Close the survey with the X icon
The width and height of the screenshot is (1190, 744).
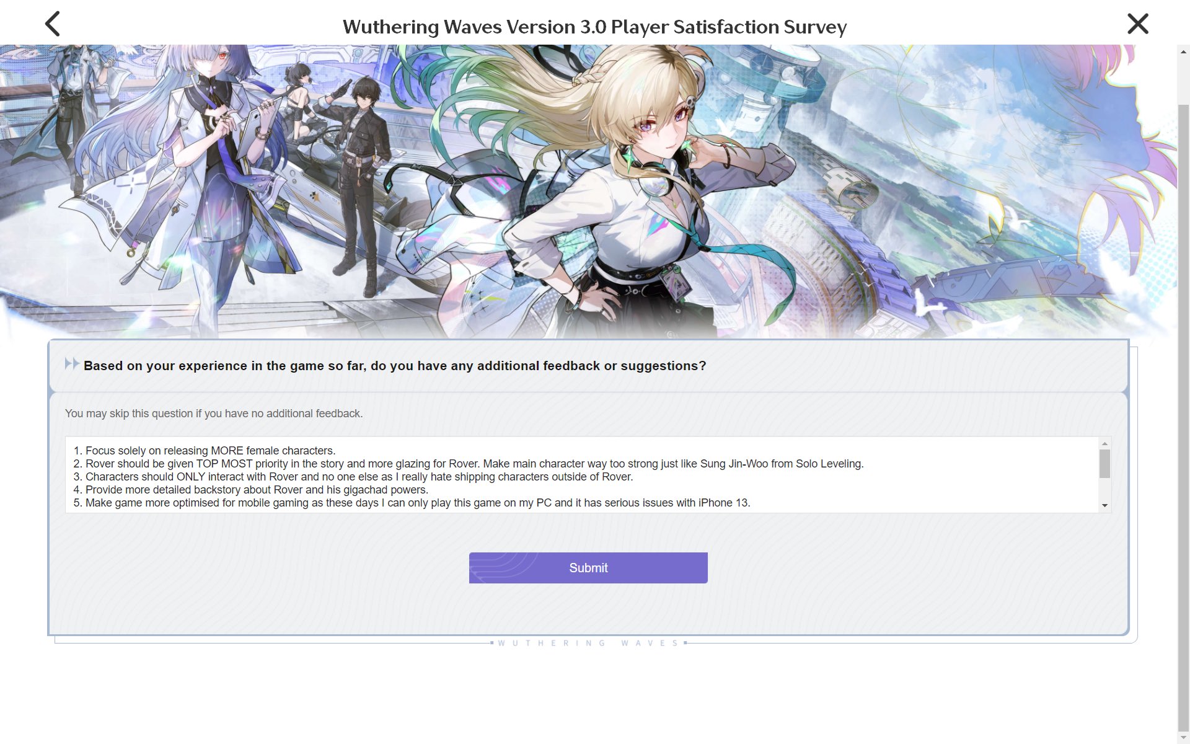[1138, 24]
